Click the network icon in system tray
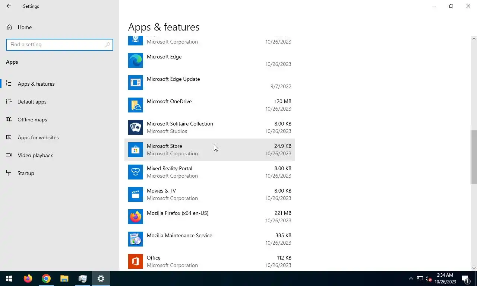Screen dimensions: 477x286 (420, 279)
